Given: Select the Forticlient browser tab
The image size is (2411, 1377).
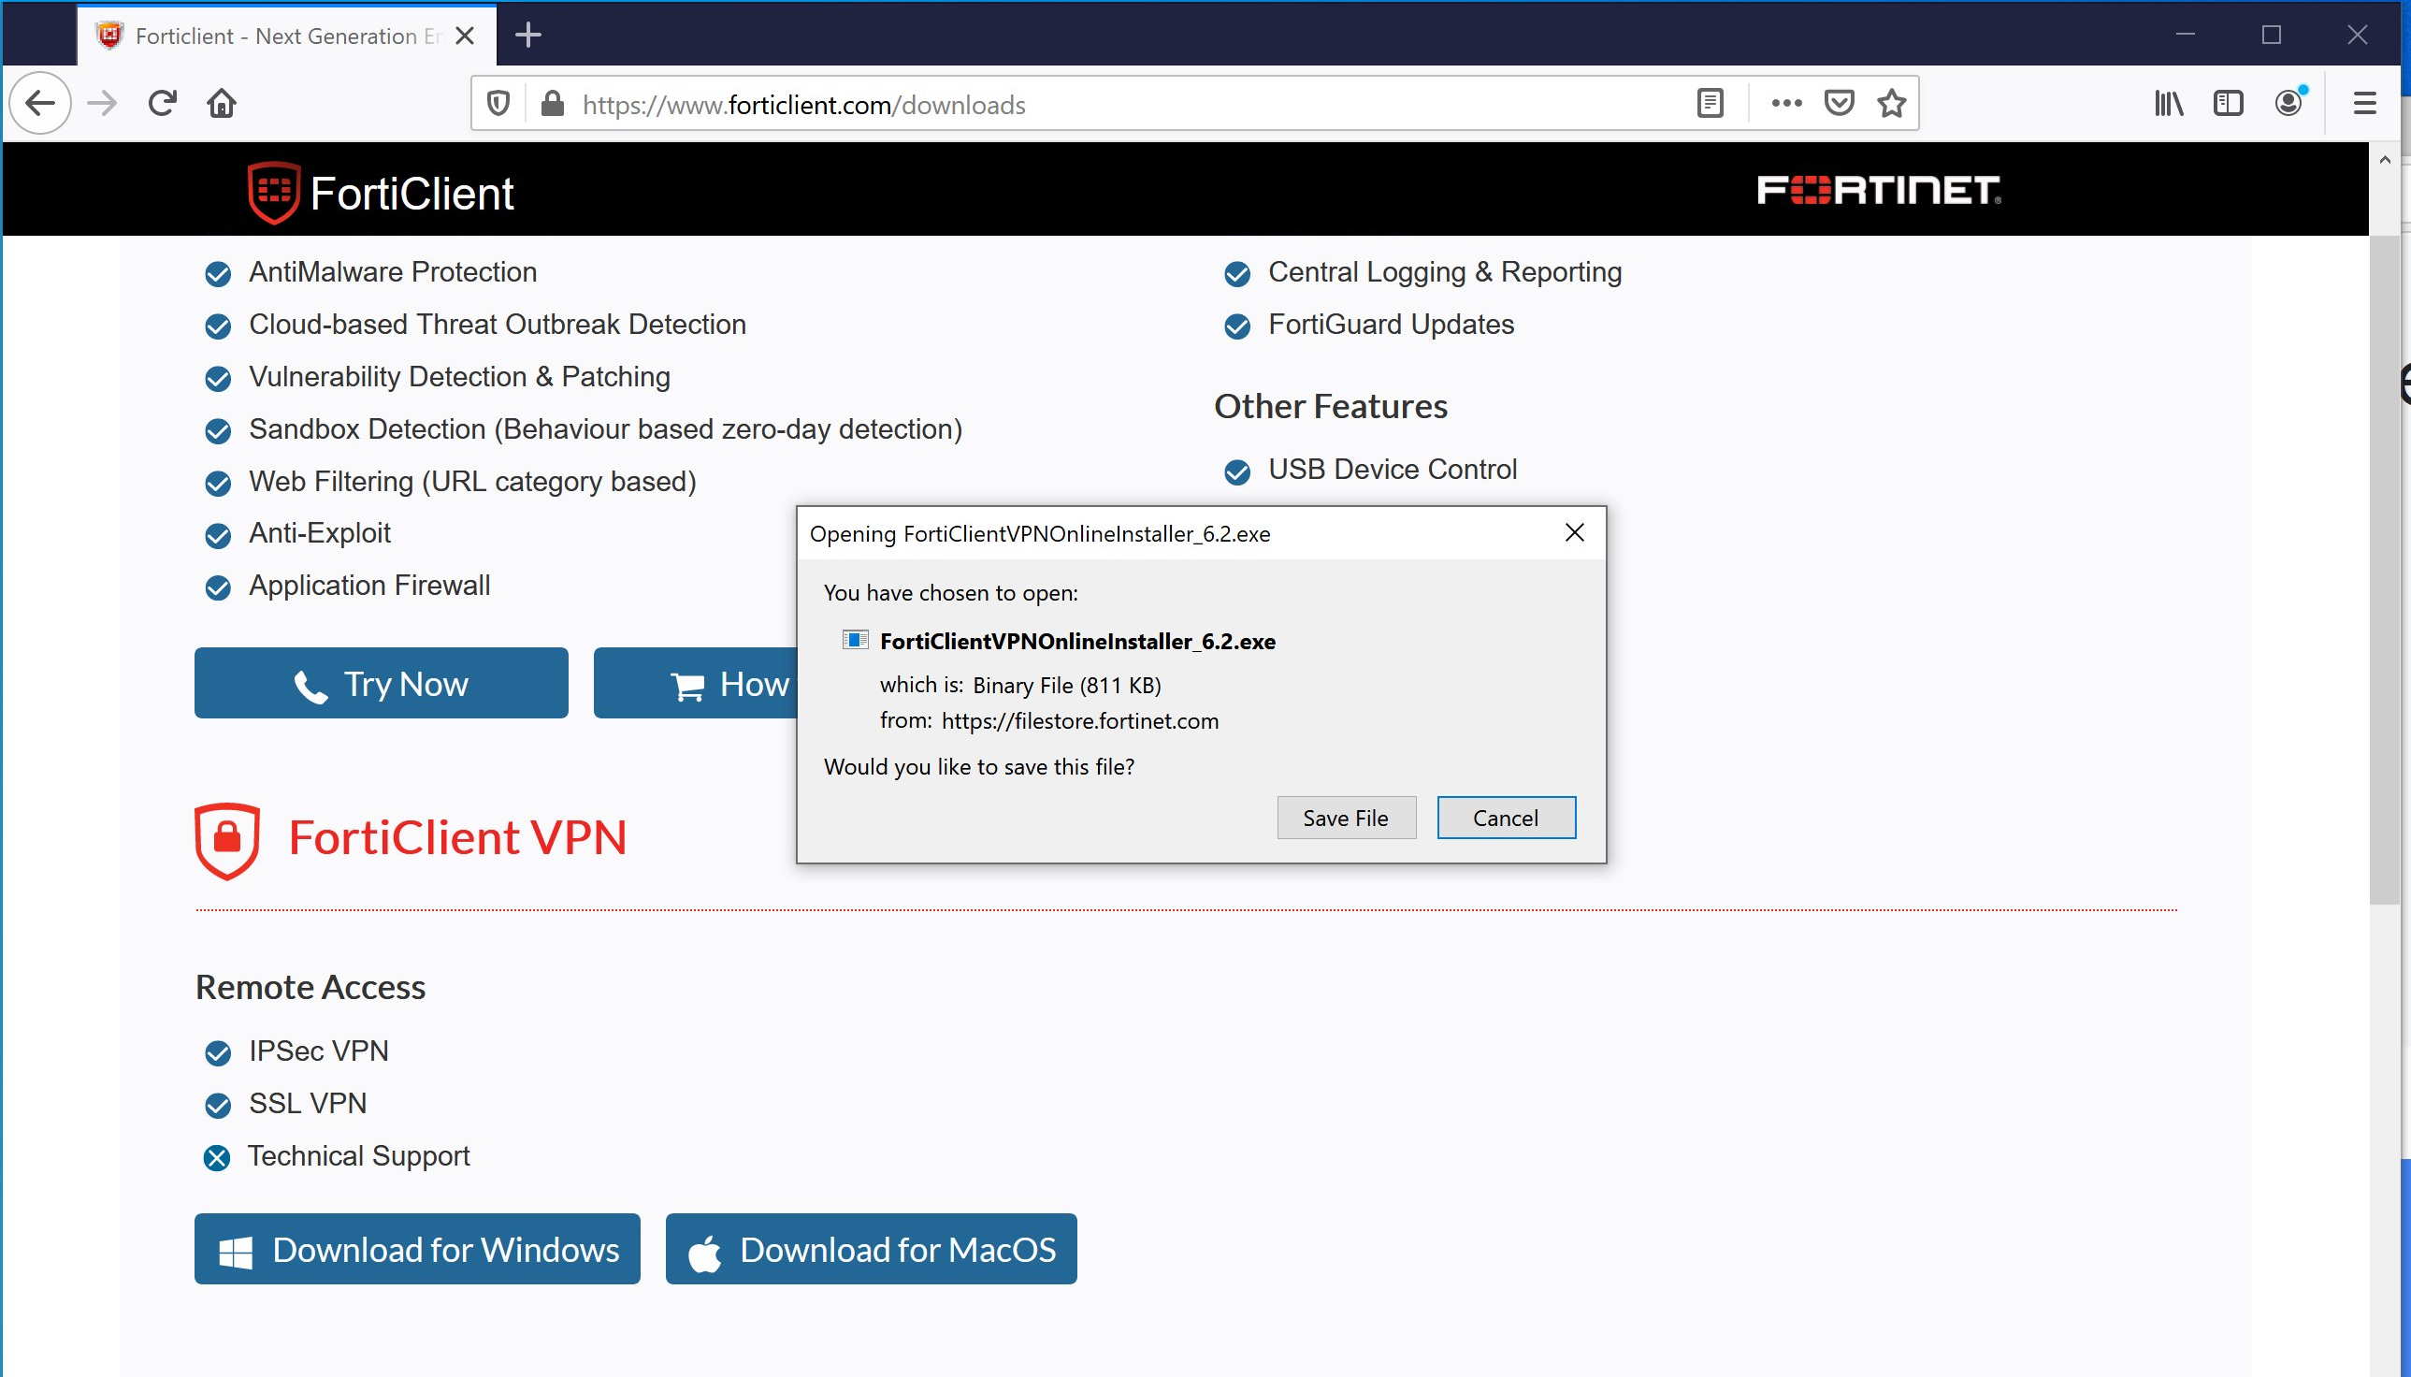Looking at the screenshot, I should (286, 36).
